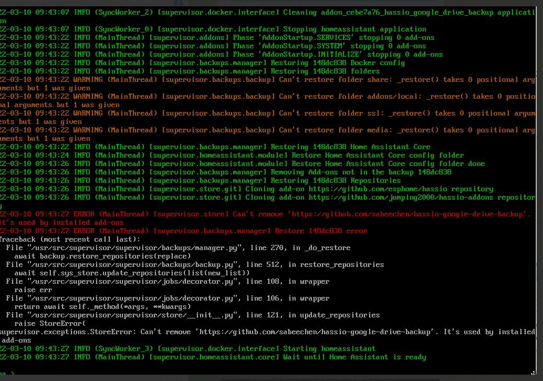The image size is (543, 381).
Task: Click the 'supervisor.exceptions.StoreError' exception message
Action: click(267, 336)
